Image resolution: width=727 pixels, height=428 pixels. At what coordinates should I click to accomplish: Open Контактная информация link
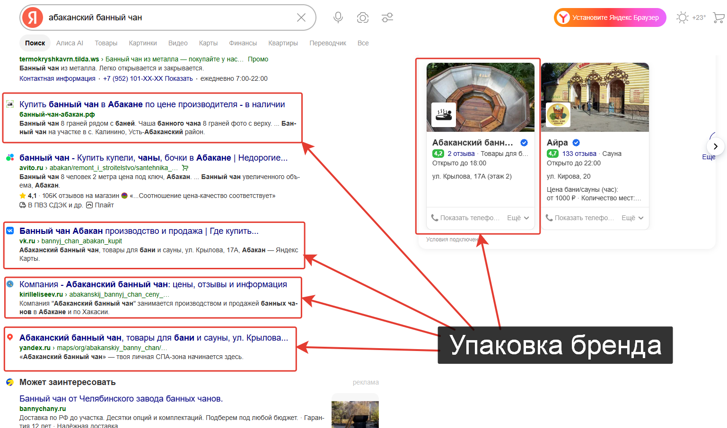point(57,78)
